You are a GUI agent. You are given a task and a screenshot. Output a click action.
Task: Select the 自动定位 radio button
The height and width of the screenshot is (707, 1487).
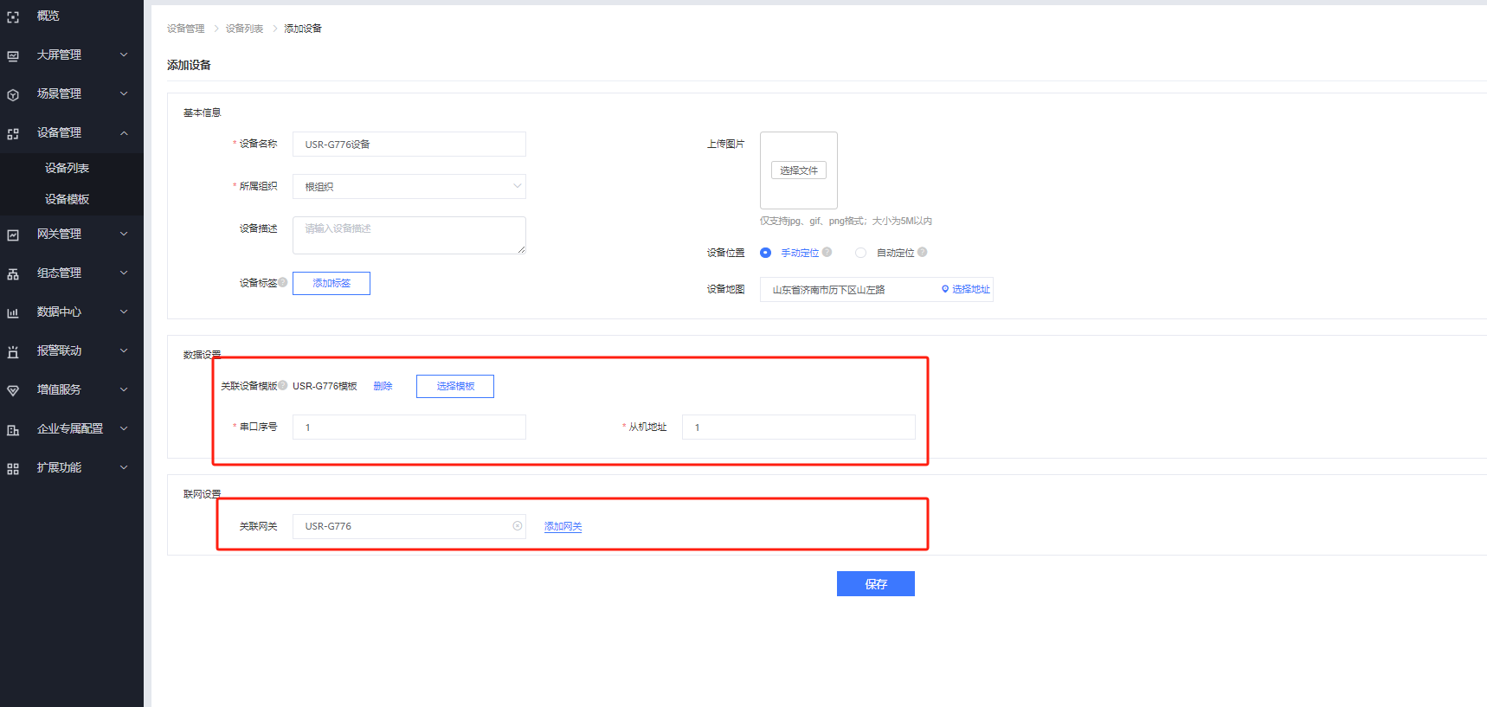(x=860, y=253)
